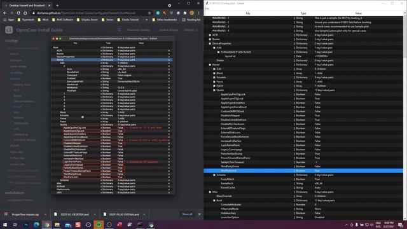Toggle the Block array expander
The image size is (407, 229).
[214, 73]
